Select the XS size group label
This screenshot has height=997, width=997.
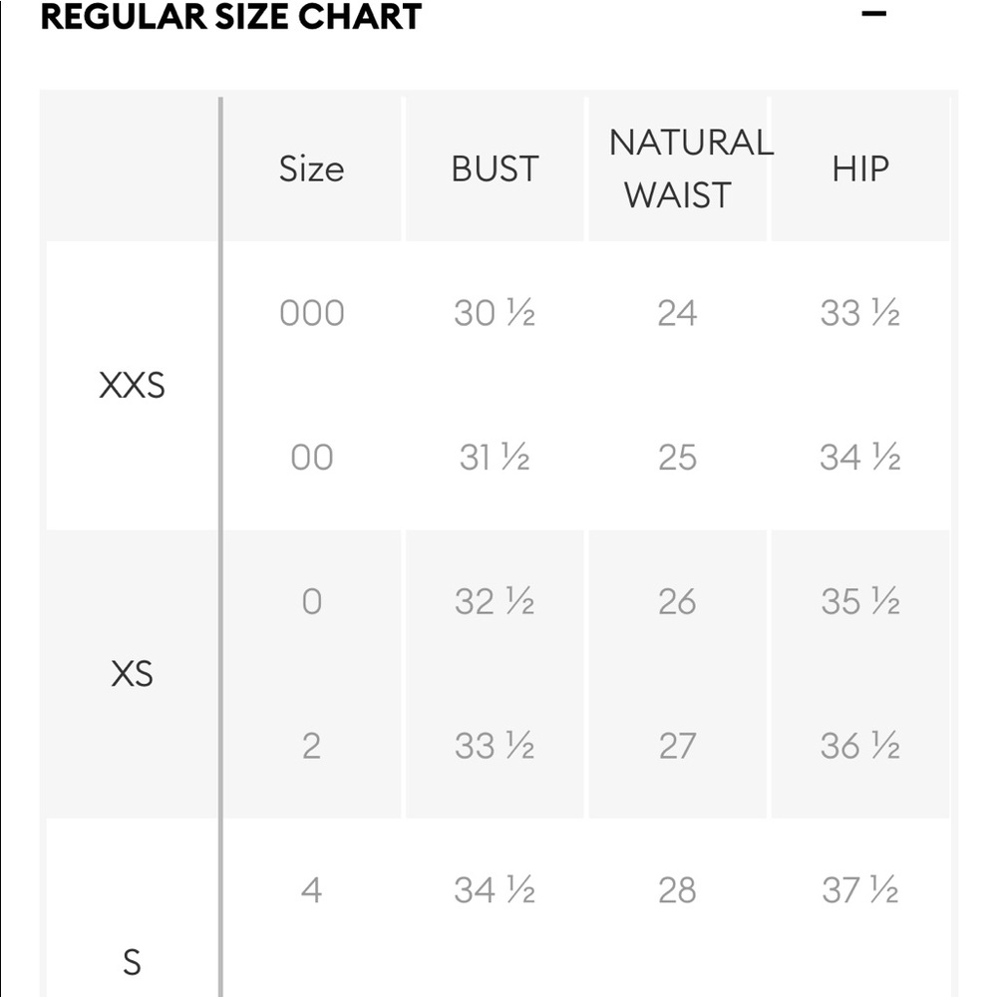pyautogui.click(x=132, y=674)
